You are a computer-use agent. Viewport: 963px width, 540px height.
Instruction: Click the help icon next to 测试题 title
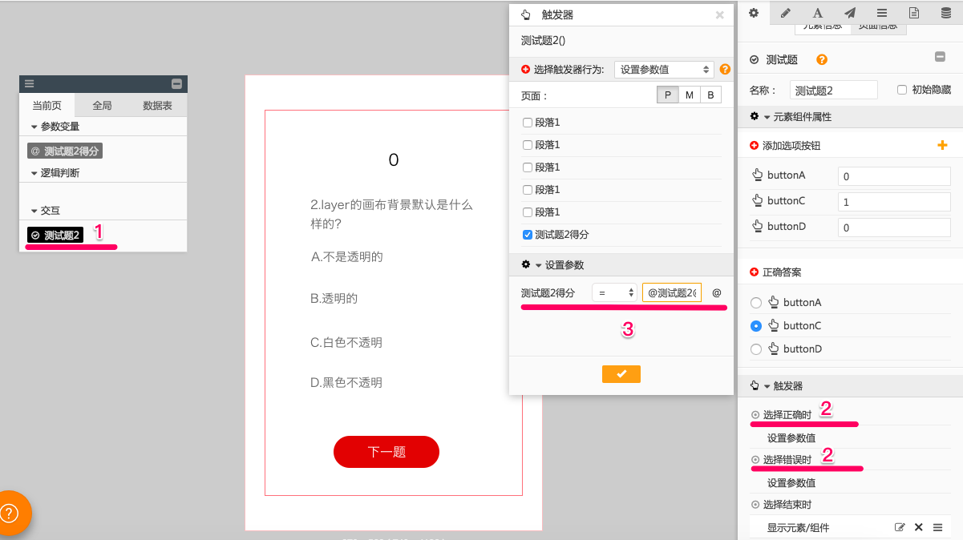821,59
